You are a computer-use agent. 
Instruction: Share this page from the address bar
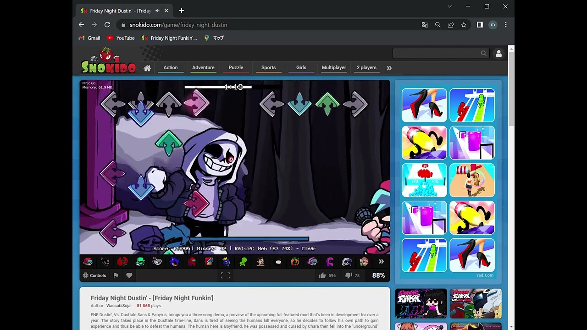click(451, 25)
